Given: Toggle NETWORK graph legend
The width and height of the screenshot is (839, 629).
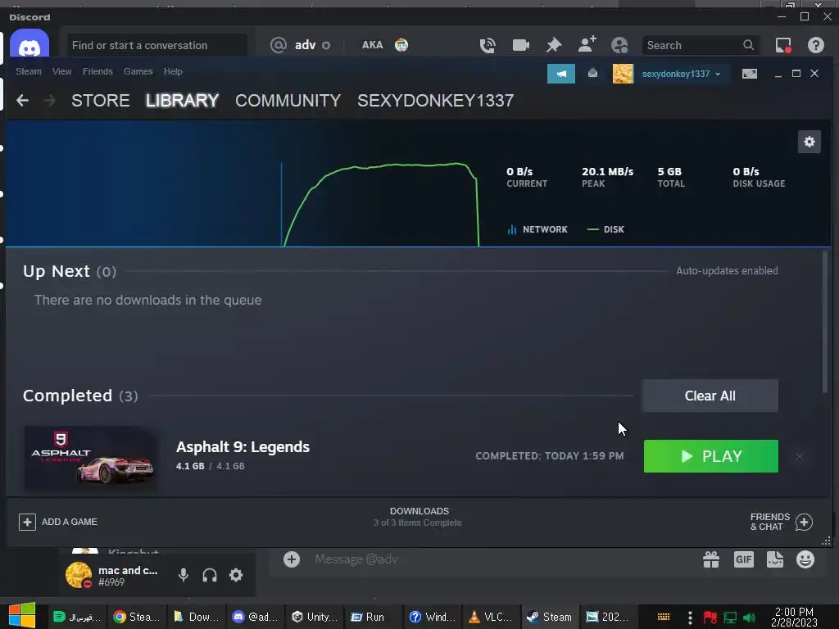Looking at the screenshot, I should pyautogui.click(x=537, y=229).
